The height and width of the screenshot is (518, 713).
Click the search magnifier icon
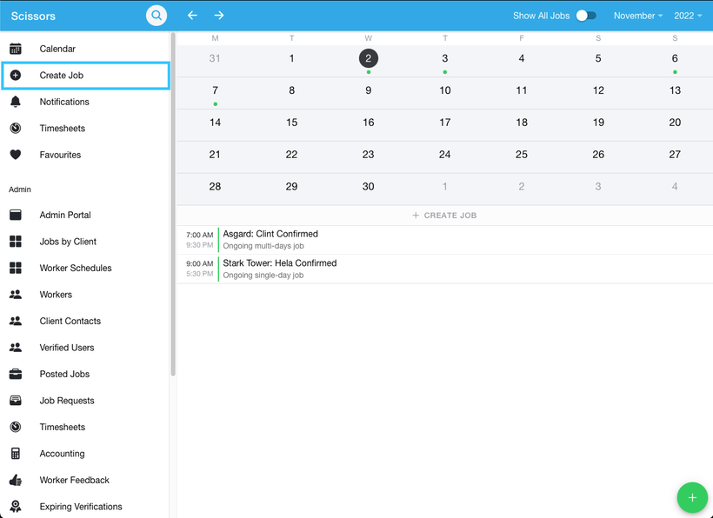(157, 16)
